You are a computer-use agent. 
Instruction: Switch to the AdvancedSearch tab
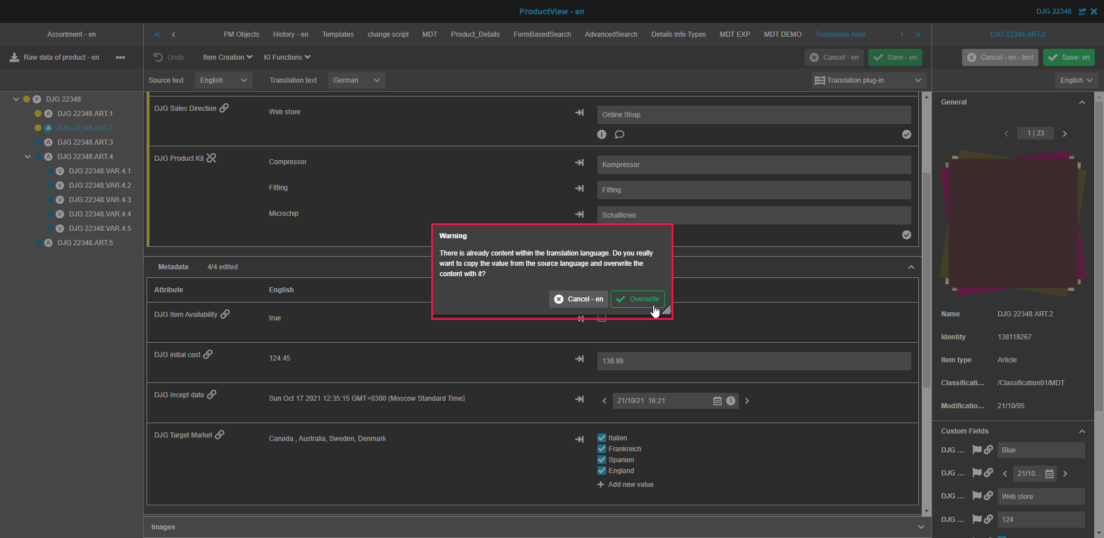click(611, 34)
